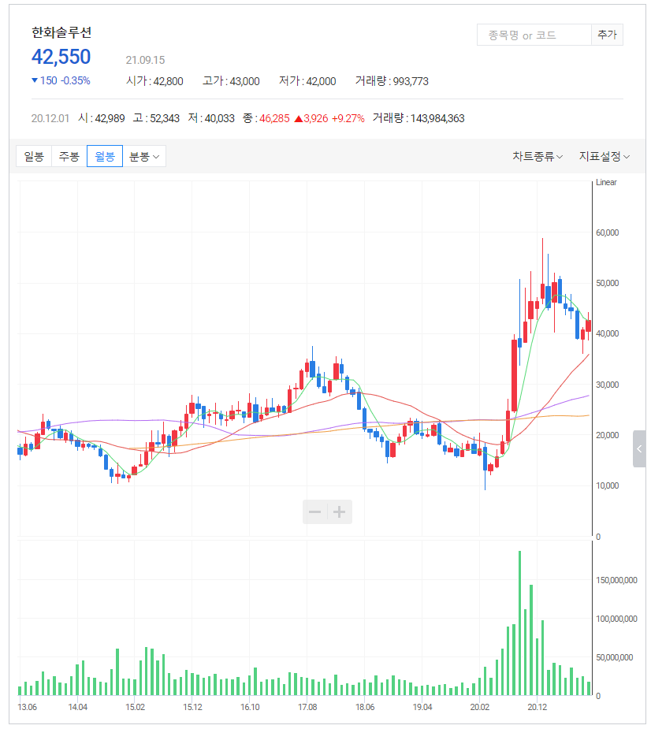Click the candle date 20.12.01
651x729 pixels.
(50, 118)
